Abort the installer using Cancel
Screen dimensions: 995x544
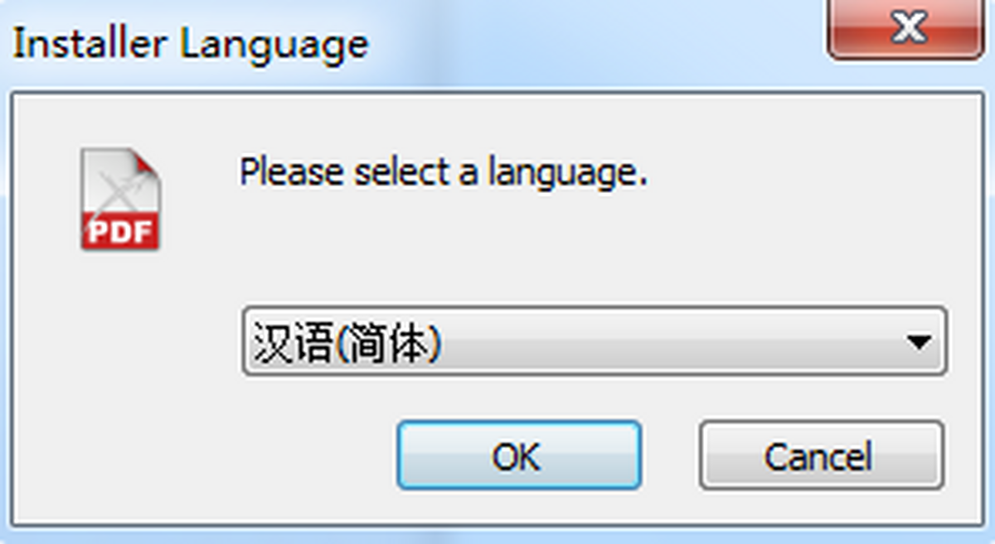coord(821,455)
